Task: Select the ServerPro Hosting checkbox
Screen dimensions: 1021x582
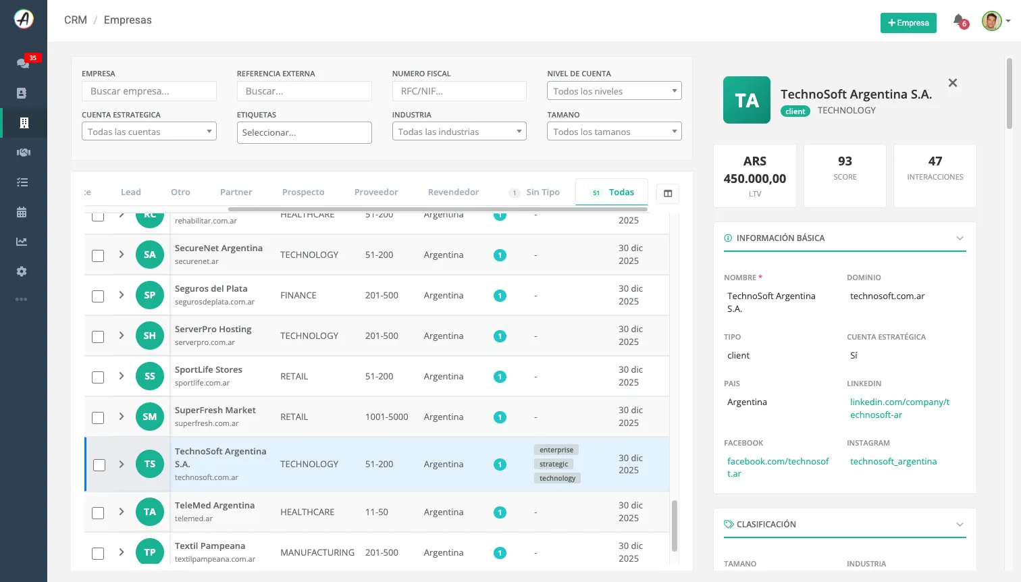Action: pyautogui.click(x=98, y=337)
